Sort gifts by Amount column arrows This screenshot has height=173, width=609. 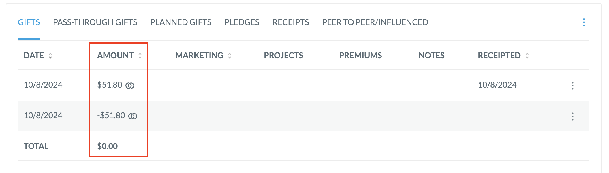[140, 56]
